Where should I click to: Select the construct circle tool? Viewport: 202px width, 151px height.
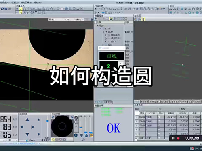[103, 9]
